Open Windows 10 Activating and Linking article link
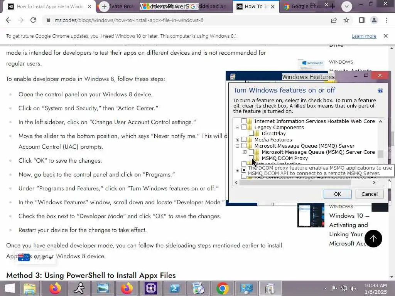Image resolution: width=395 pixels, height=296 pixels. (349, 229)
